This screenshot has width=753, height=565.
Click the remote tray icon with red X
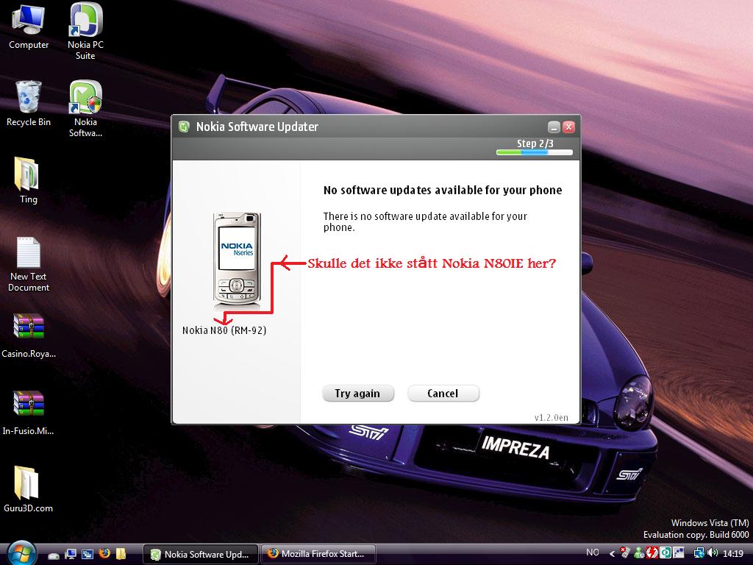point(625,552)
